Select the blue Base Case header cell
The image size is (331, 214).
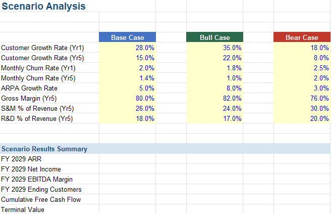(127, 37)
